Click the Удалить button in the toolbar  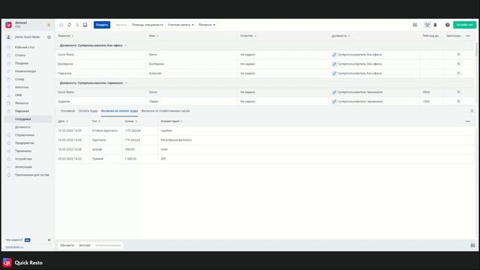(x=121, y=25)
